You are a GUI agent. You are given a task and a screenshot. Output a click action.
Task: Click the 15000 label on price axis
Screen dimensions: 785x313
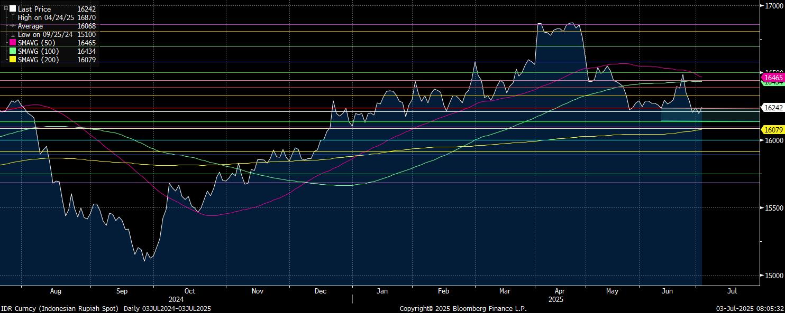[773, 276]
